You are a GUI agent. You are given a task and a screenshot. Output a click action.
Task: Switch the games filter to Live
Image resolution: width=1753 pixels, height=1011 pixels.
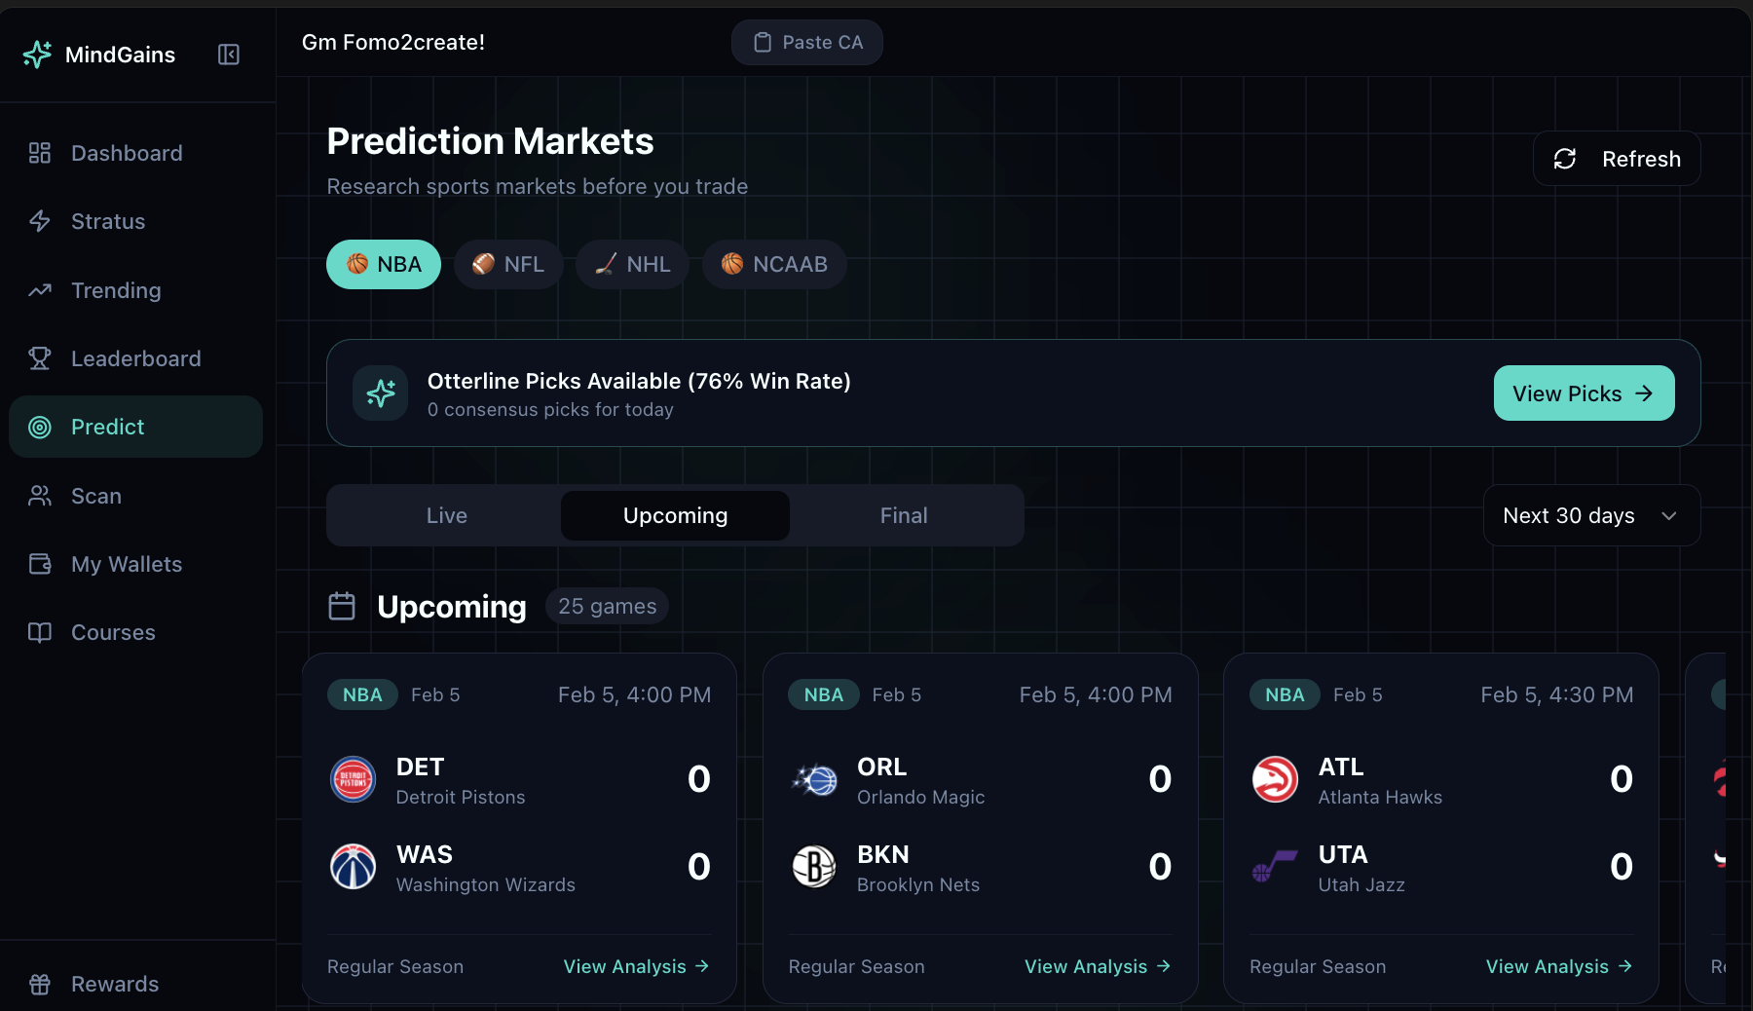click(446, 515)
